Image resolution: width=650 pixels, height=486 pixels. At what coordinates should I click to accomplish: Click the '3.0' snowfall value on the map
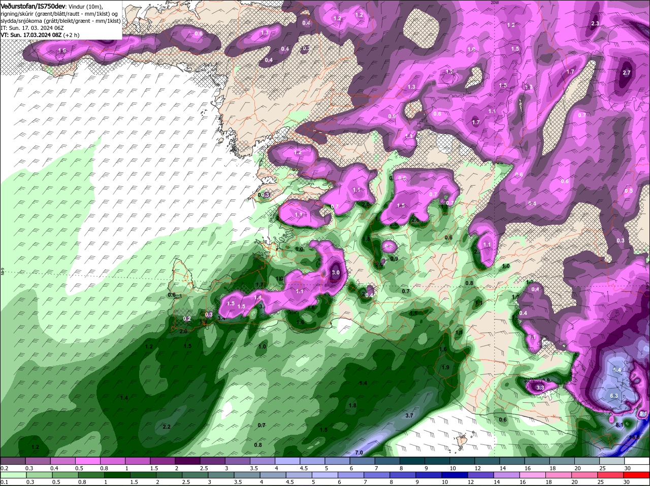click(x=335, y=272)
